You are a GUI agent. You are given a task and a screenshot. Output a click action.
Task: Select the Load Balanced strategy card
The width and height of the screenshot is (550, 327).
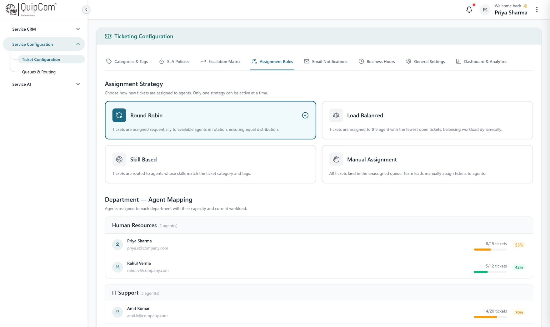tap(427, 120)
